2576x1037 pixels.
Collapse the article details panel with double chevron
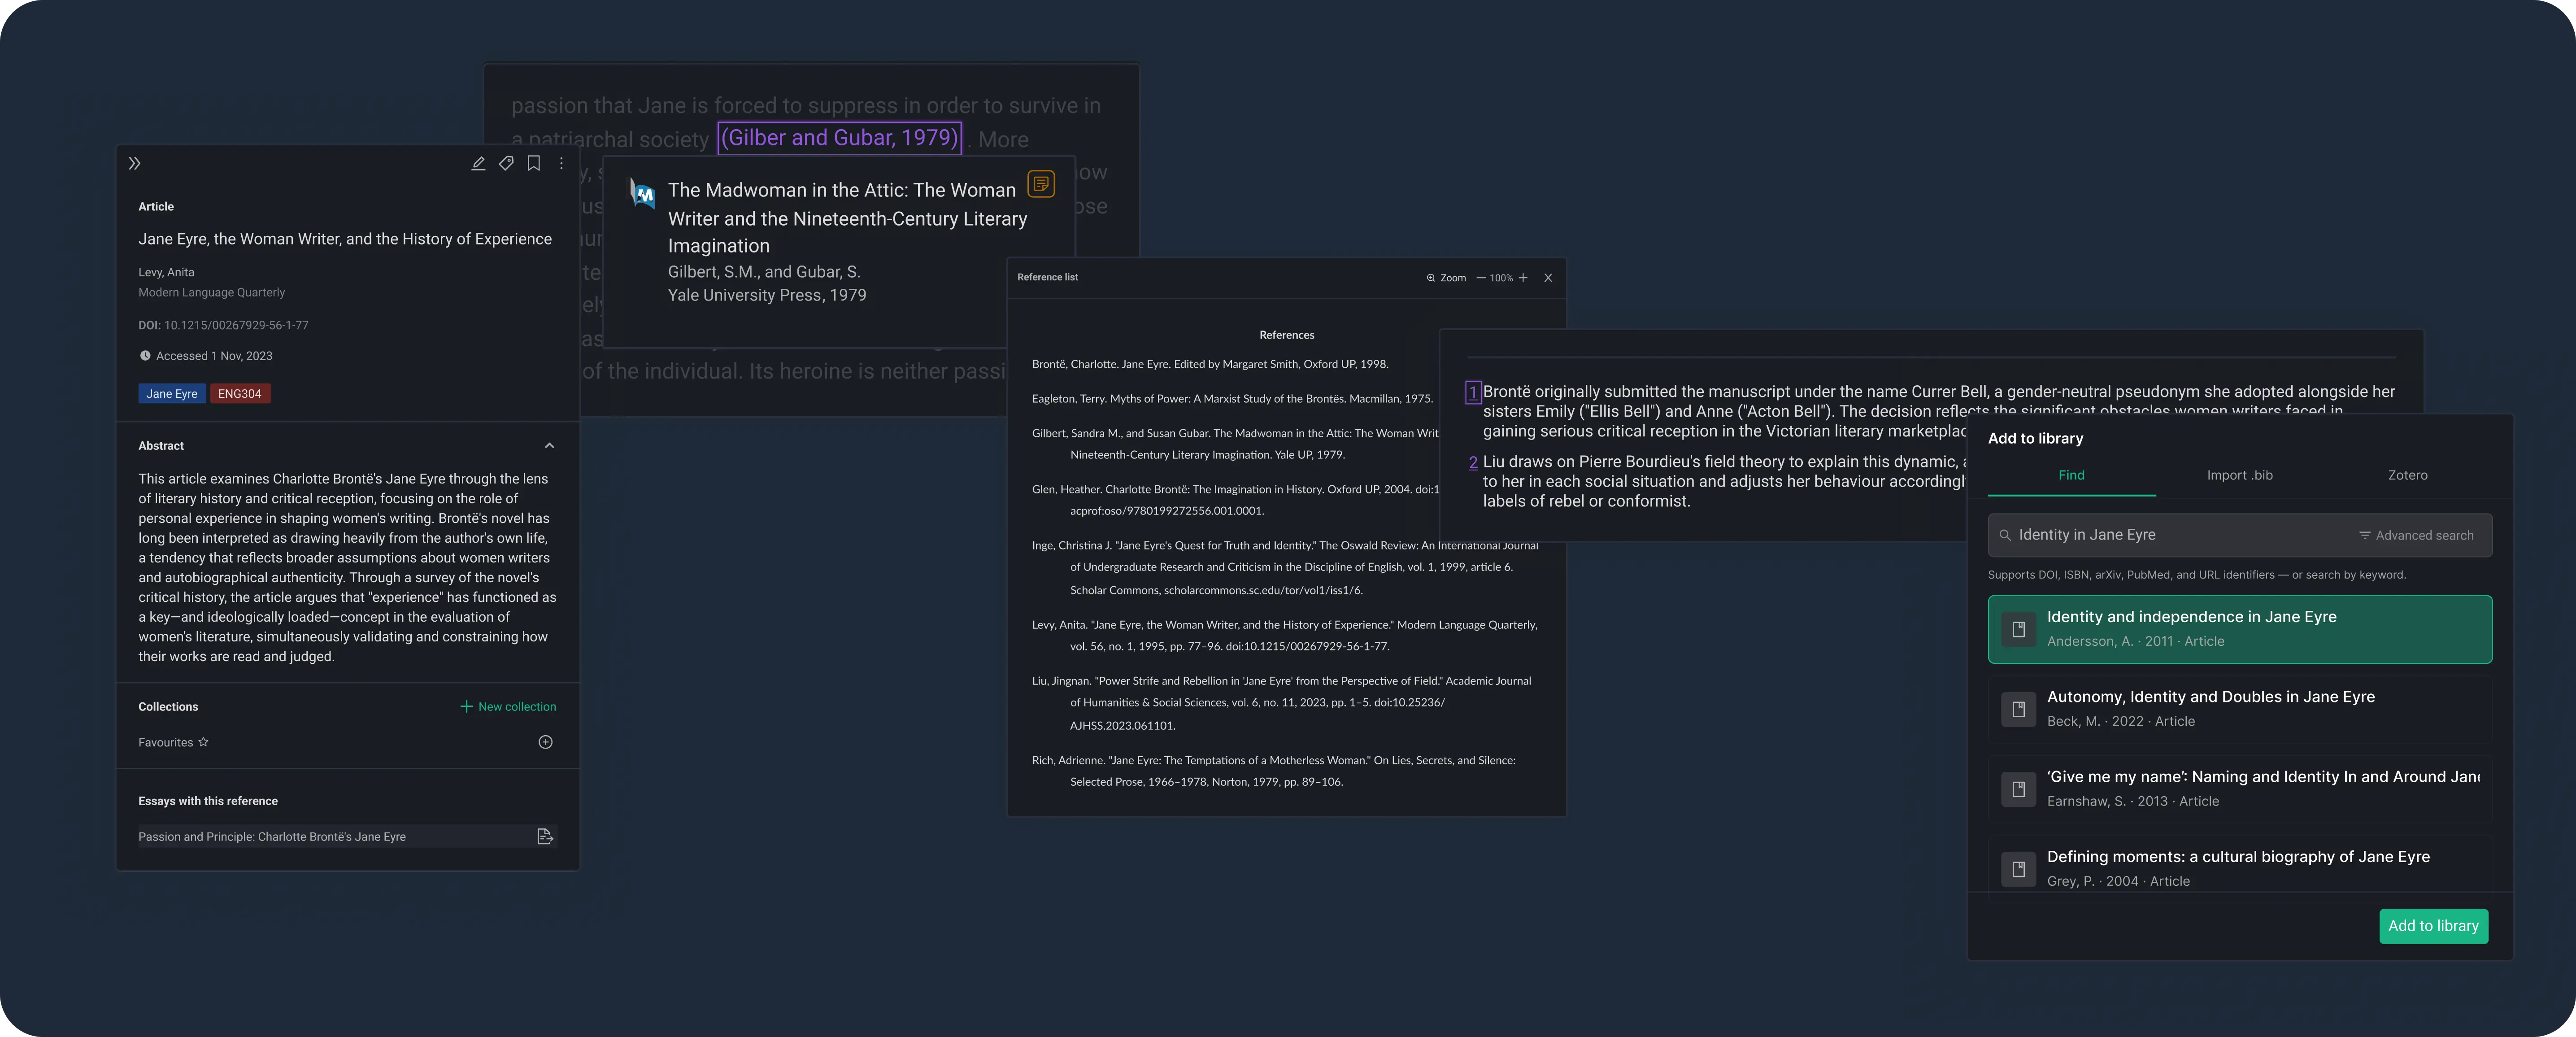coord(135,163)
